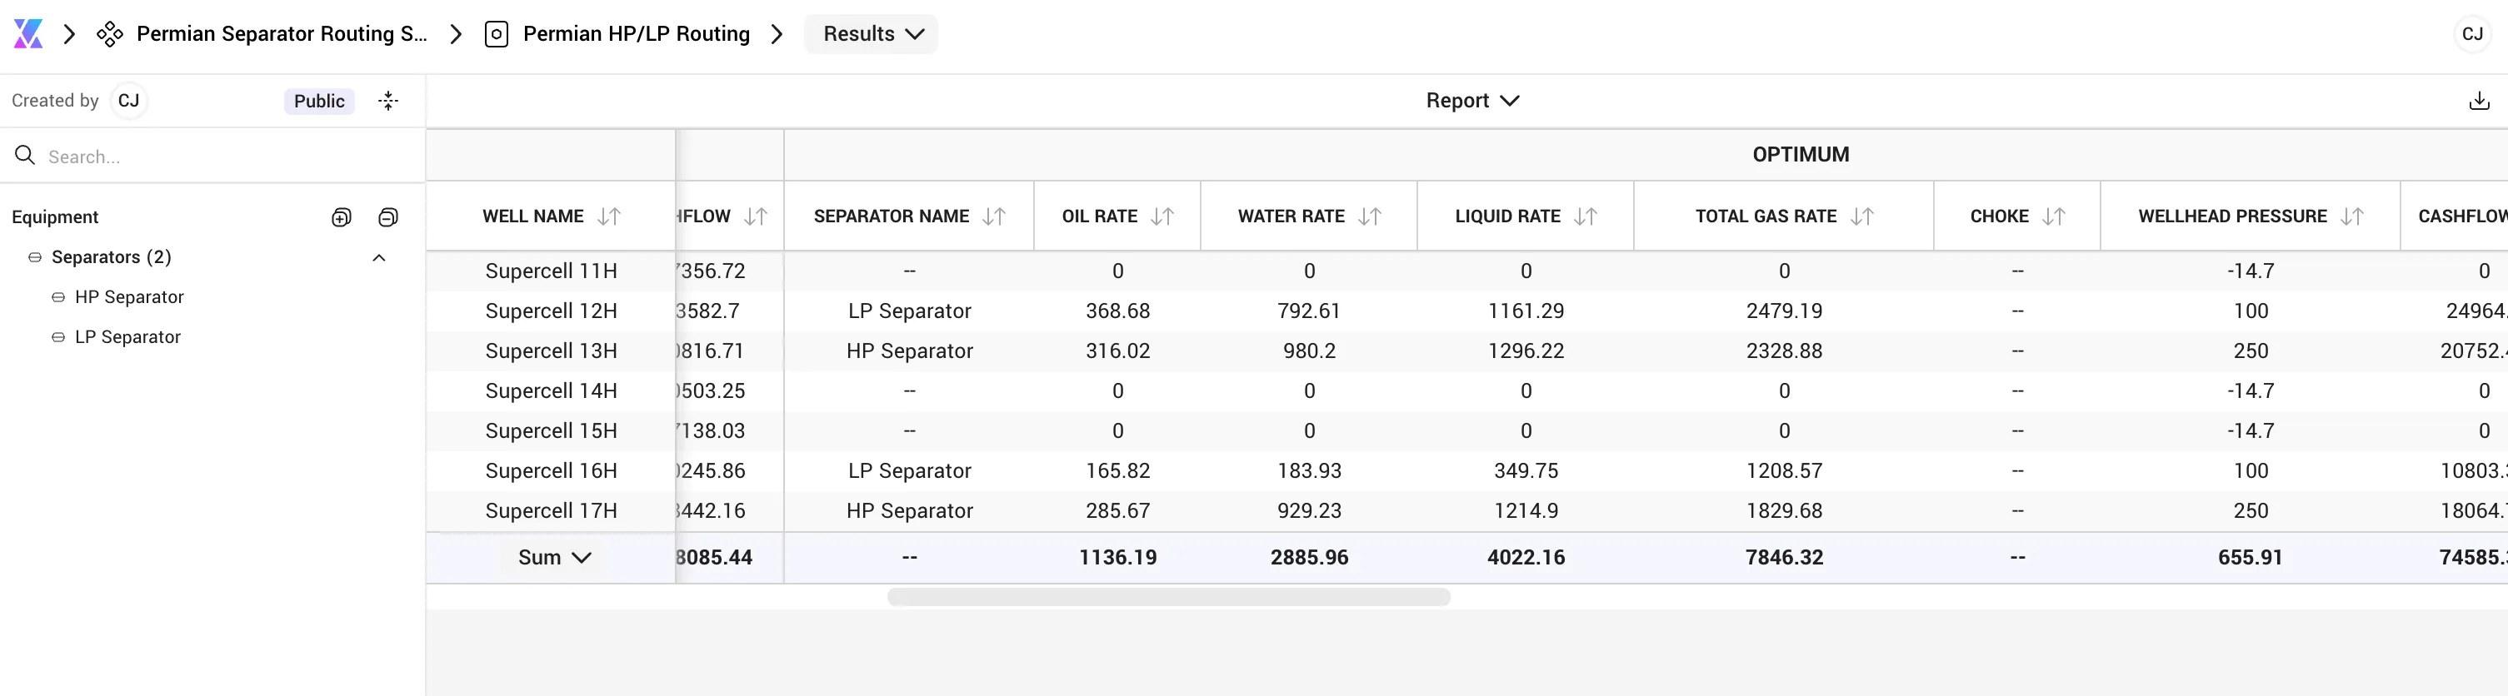Click the Public visibility badge
The height and width of the screenshot is (696, 2508).
[319, 102]
